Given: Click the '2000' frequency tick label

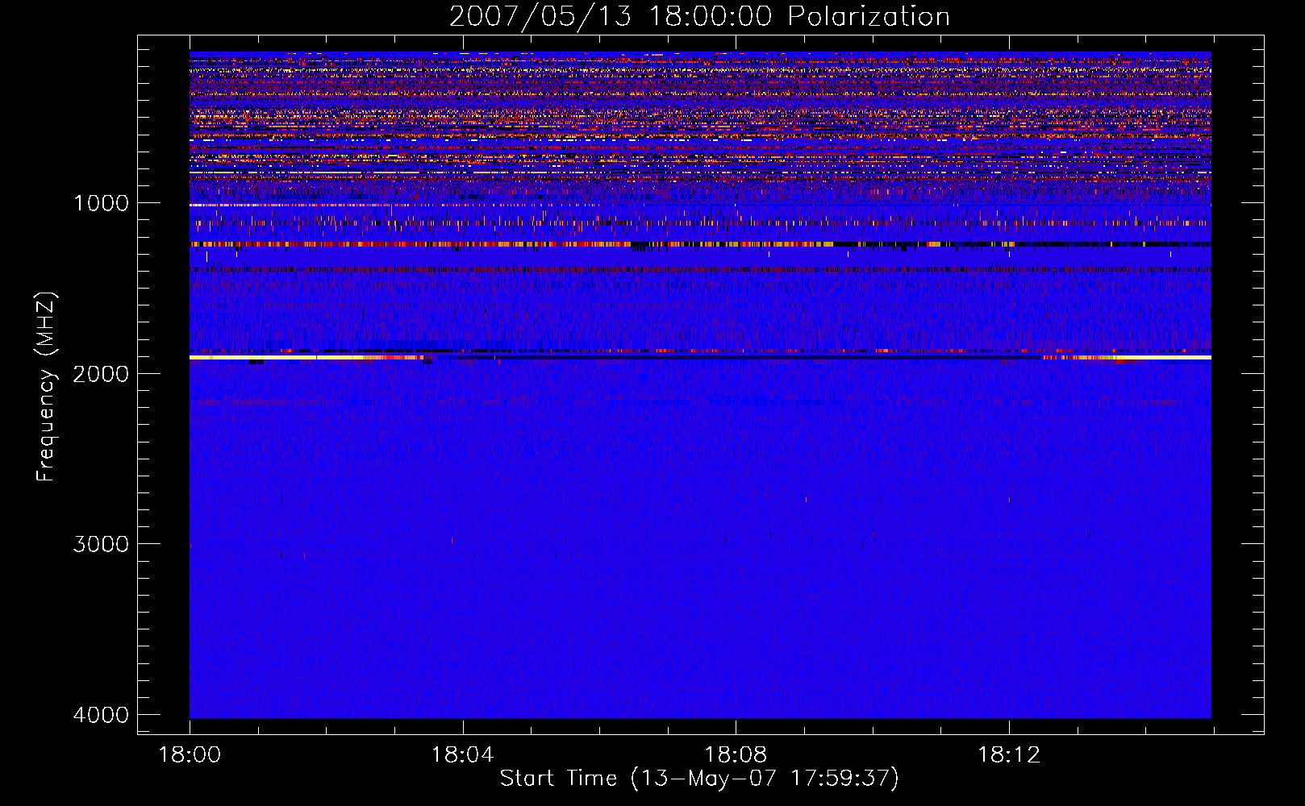Looking at the screenshot, I should pyautogui.click(x=102, y=373).
